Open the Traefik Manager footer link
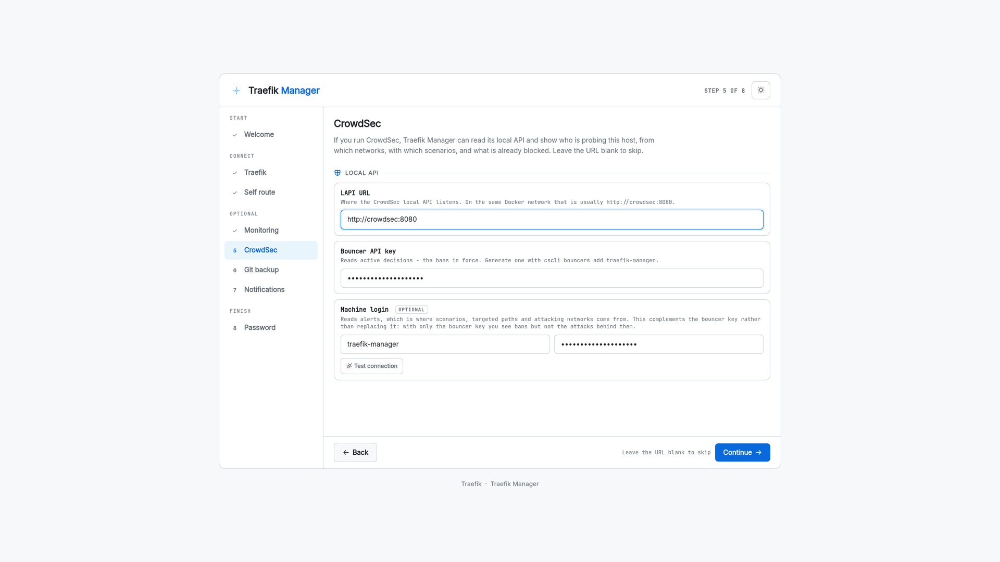This screenshot has height=562, width=1000. click(x=515, y=484)
